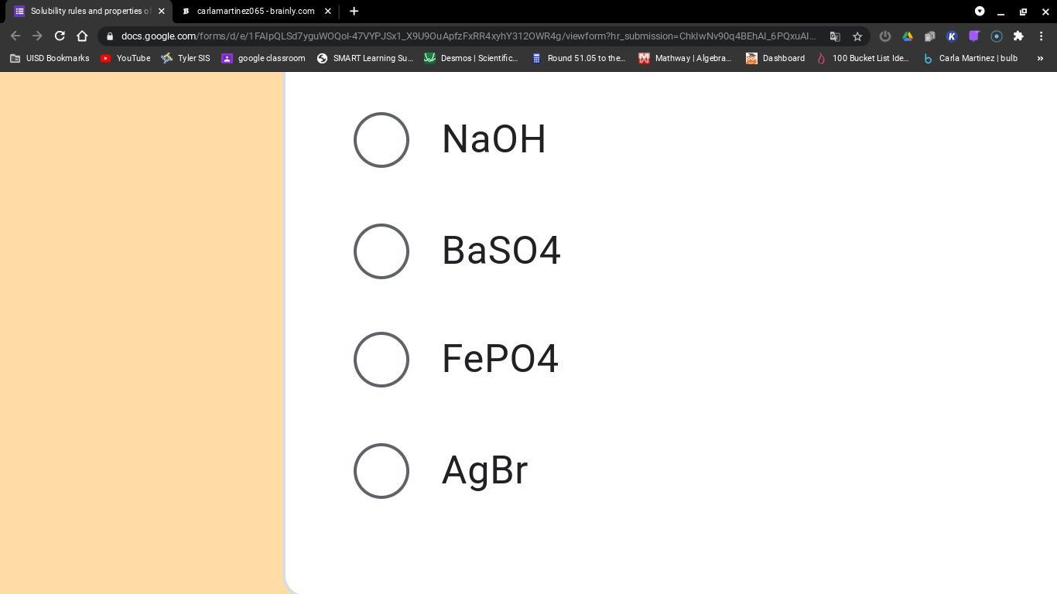This screenshot has width=1057, height=594.
Task: Open a new browser tab
Action: [354, 11]
